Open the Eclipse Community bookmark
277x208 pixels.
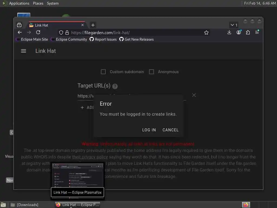[69, 40]
